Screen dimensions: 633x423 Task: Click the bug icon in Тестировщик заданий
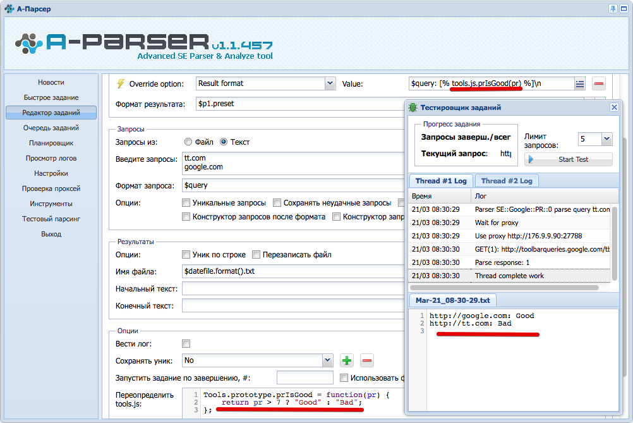click(x=413, y=107)
